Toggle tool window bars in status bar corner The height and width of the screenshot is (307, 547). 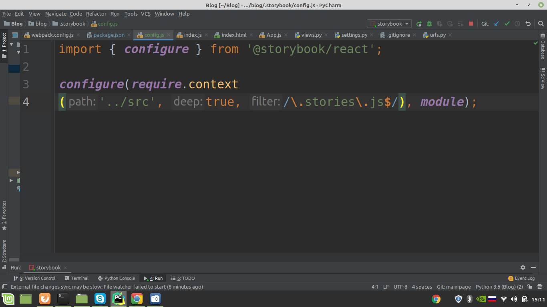click(x=4, y=287)
